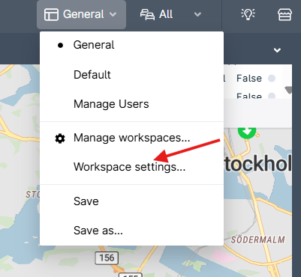Screen dimensions: 301x277
Task: Click the Stockholm city label on the map
Action: click(258, 164)
